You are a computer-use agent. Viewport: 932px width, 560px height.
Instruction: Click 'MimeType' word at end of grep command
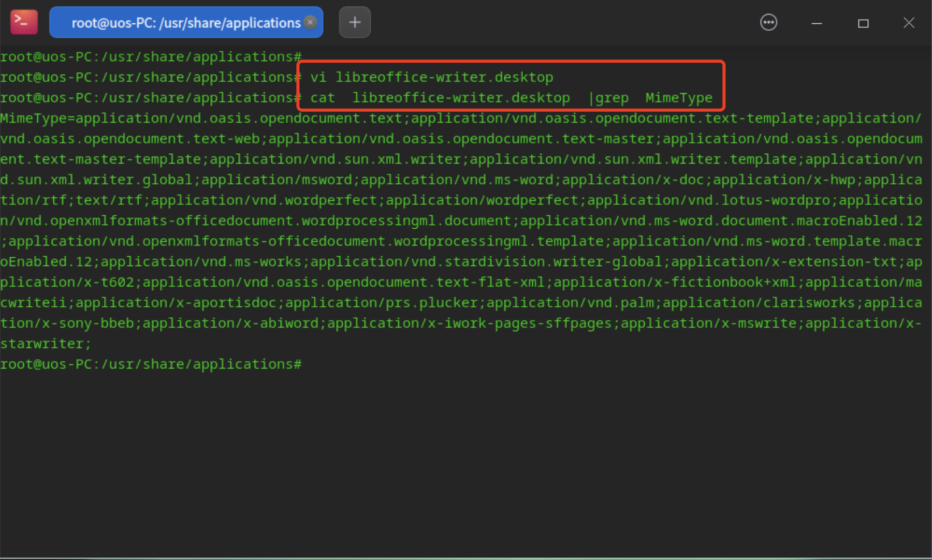tap(679, 98)
